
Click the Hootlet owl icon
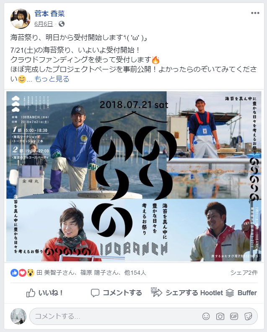tap(154, 291)
